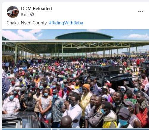Click the loudspeakers mounted on the vehicle
This screenshot has width=149, height=130.
pyautogui.click(x=103, y=69)
